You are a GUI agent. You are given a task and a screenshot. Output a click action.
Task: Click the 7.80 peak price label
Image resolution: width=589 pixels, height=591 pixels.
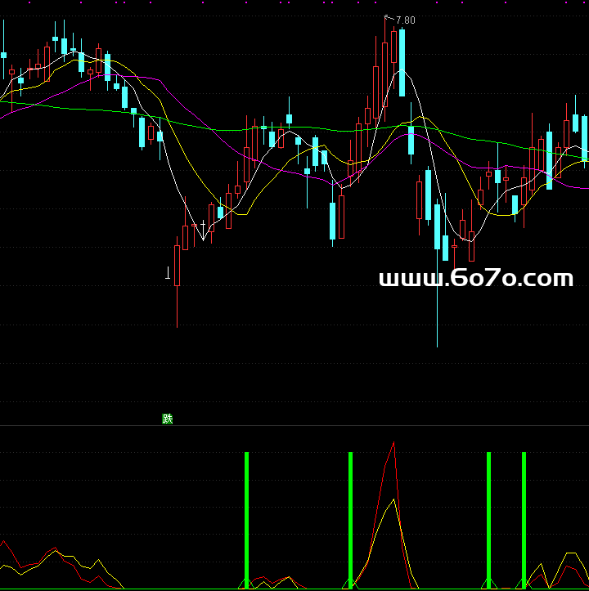point(405,20)
